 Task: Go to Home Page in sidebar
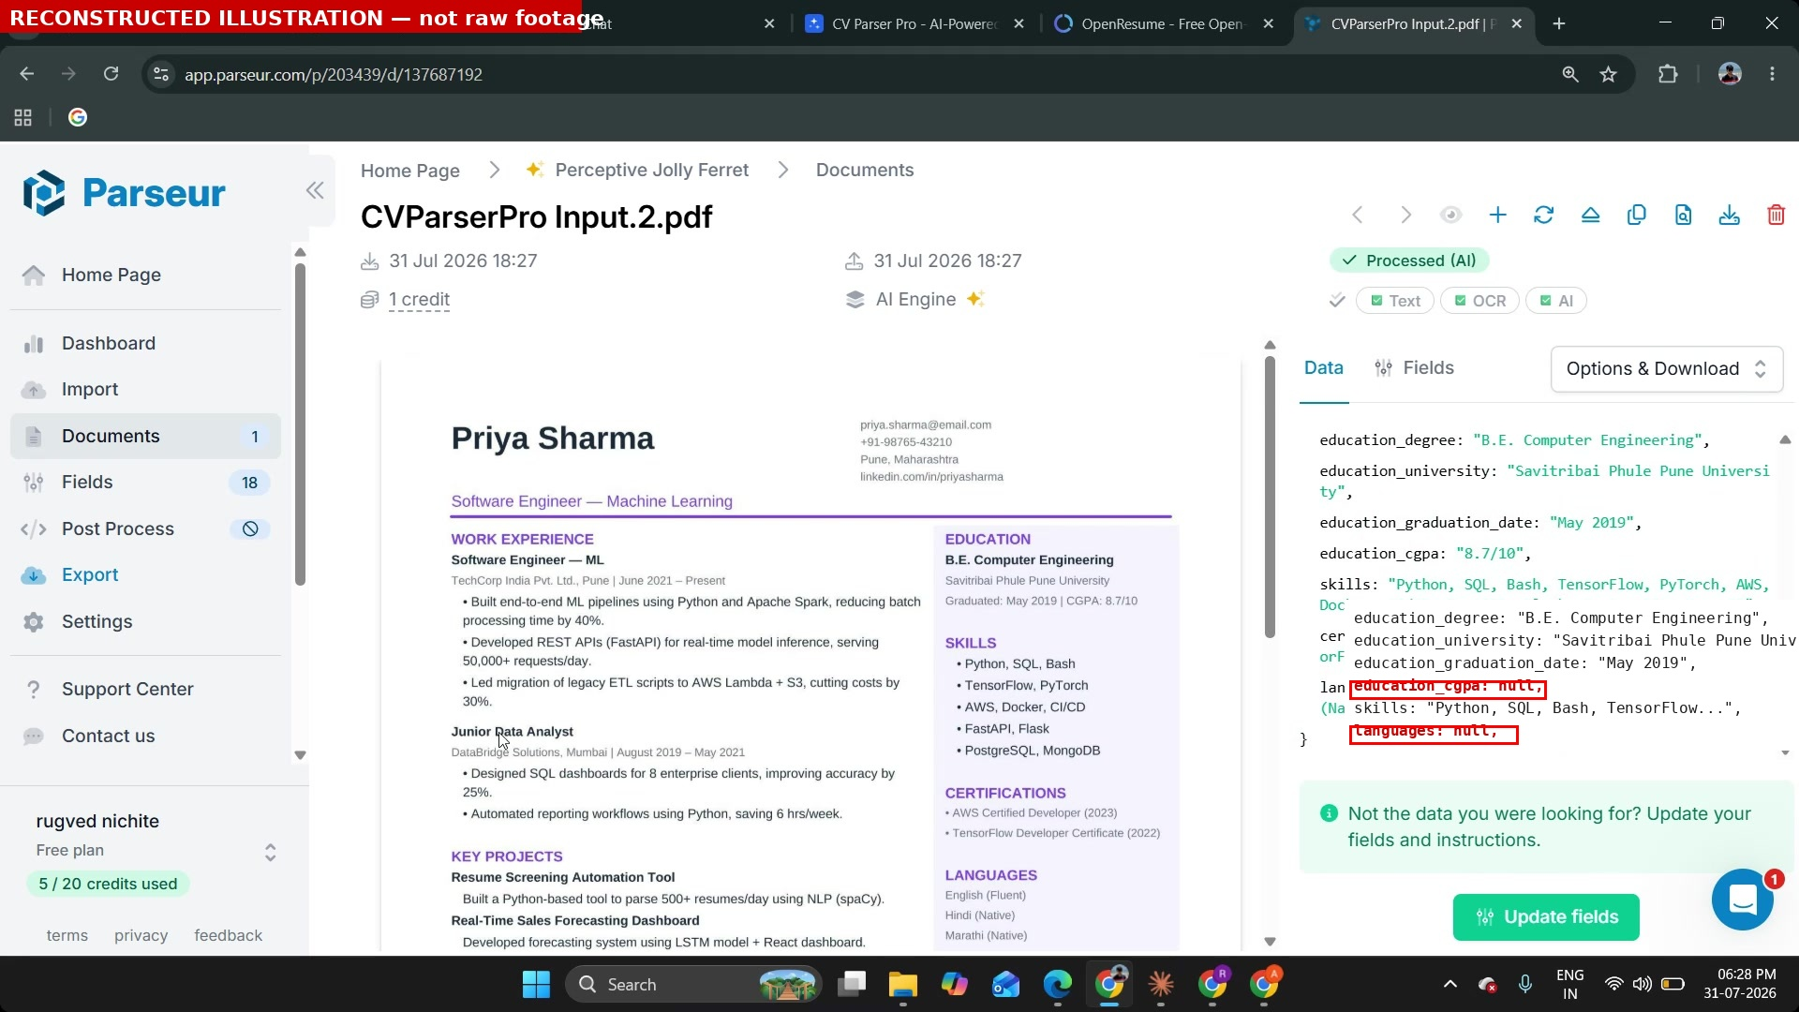145,275
